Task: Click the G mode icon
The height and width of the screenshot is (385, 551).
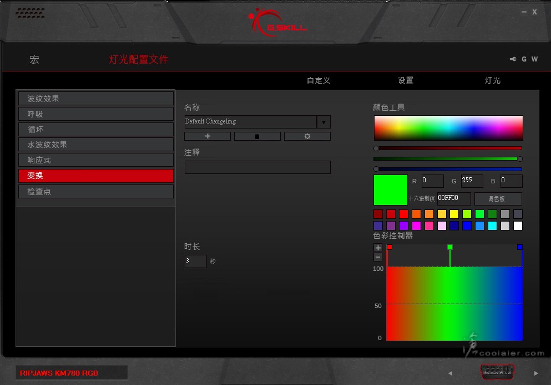Action: click(x=524, y=59)
